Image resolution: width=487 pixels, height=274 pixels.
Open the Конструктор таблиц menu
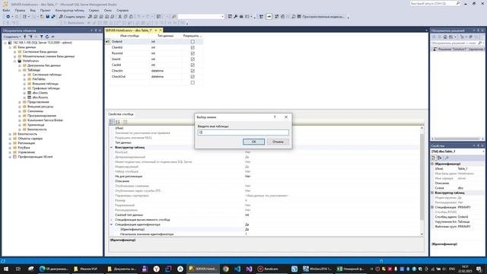[x=70, y=10]
